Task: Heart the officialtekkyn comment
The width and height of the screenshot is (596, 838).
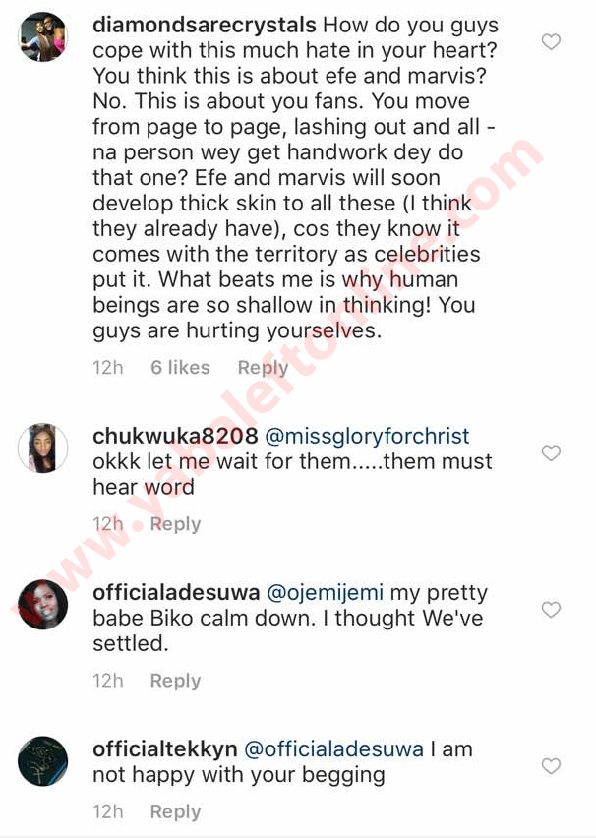Action: click(552, 766)
